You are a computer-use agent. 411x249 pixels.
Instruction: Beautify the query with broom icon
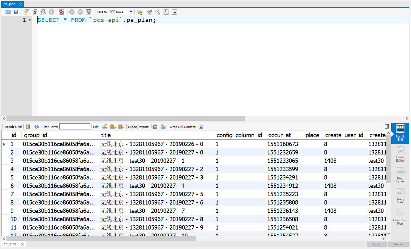click(150, 12)
